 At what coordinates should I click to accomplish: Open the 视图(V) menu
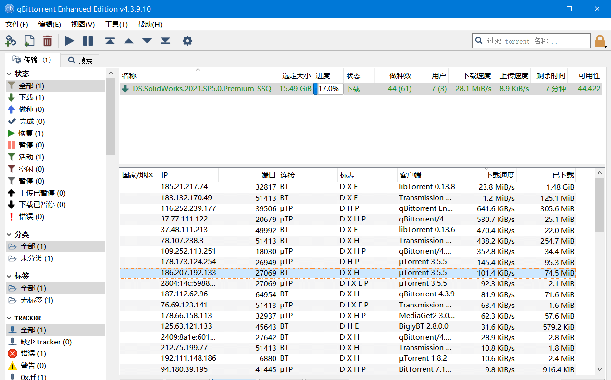(x=83, y=25)
